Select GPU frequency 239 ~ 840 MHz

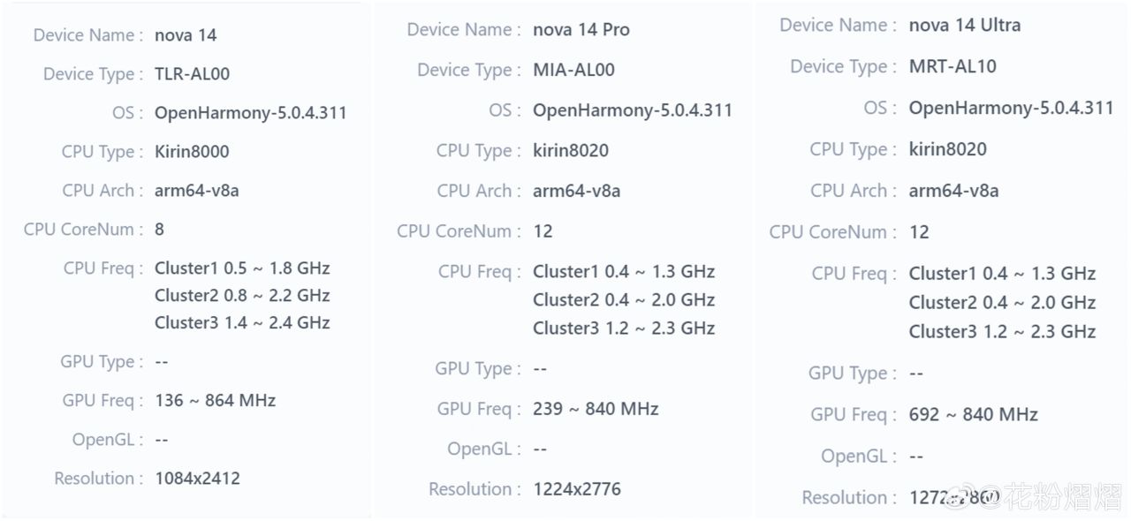[x=596, y=409]
